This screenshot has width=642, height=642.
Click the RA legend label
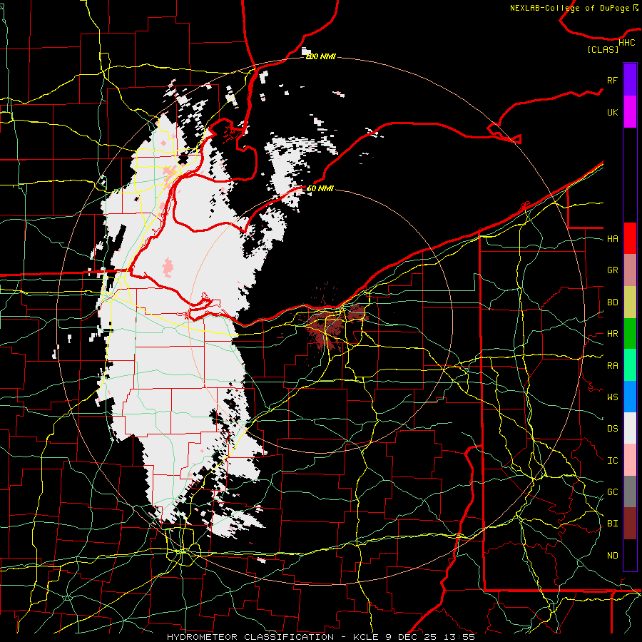[x=612, y=366]
